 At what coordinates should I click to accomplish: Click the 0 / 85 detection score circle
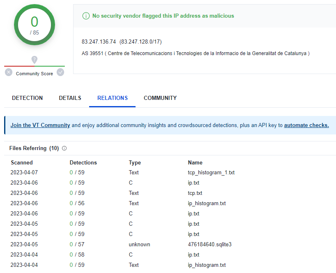coord(35,25)
